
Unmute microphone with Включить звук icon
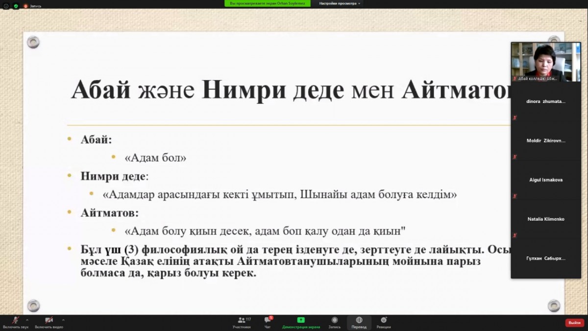(16, 320)
